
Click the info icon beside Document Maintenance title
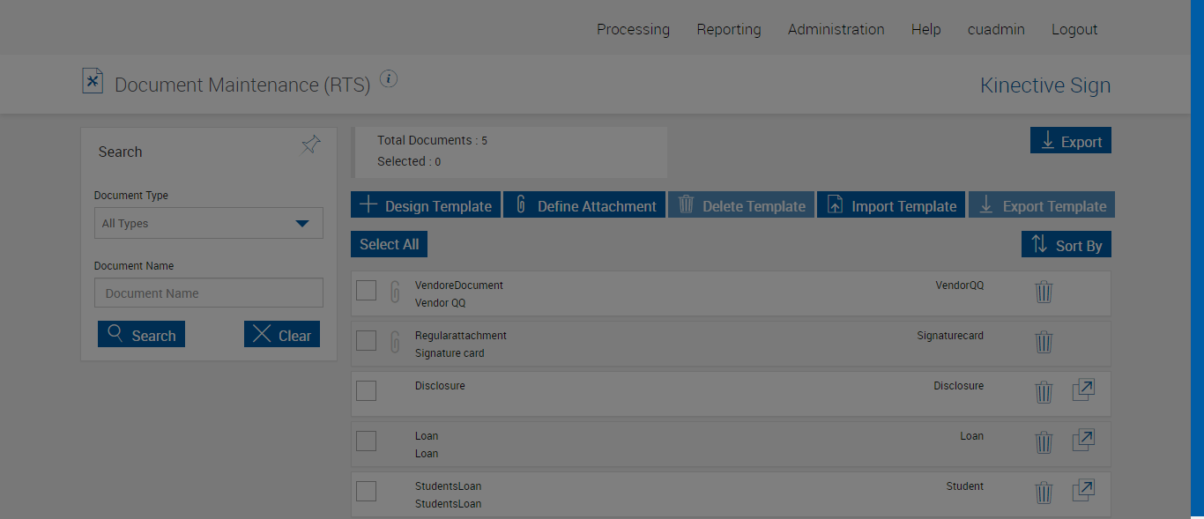tap(389, 79)
